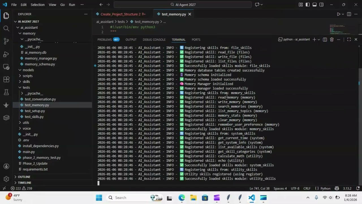
Task: Open the File menu
Action: point(14,5)
